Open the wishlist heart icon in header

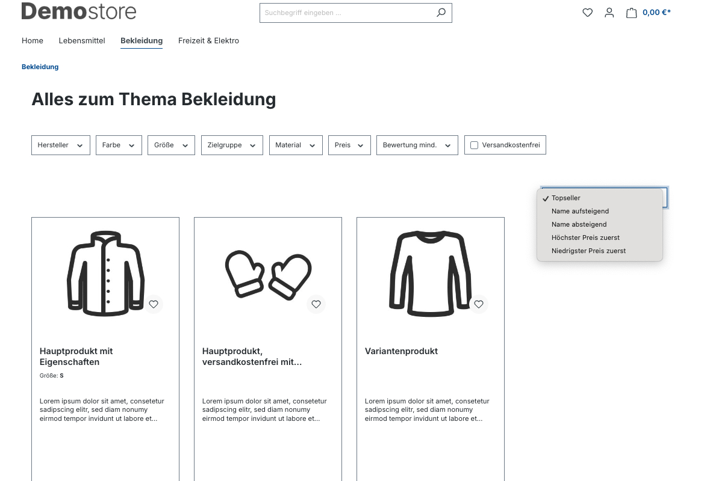(587, 13)
